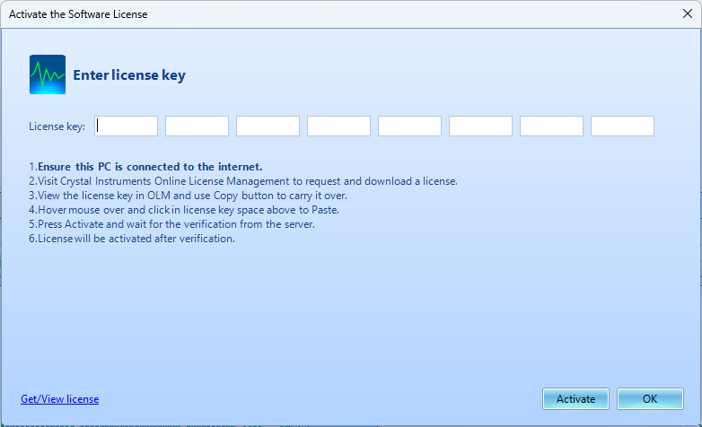This screenshot has width=702, height=427.
Task: Click the 'License key:' label
Action: tap(57, 126)
